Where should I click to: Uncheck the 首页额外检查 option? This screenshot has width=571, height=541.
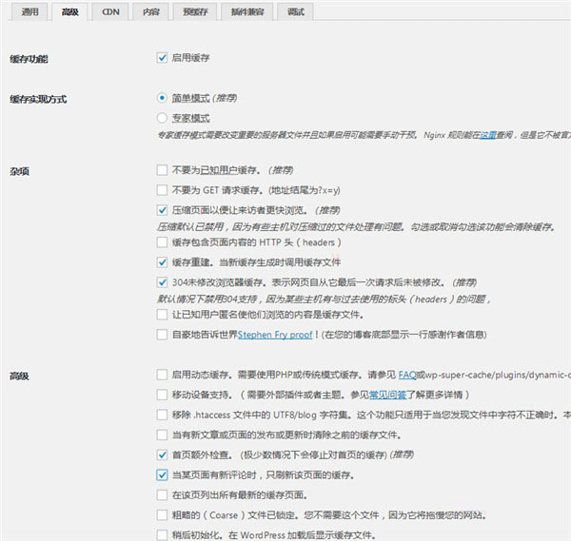162,454
